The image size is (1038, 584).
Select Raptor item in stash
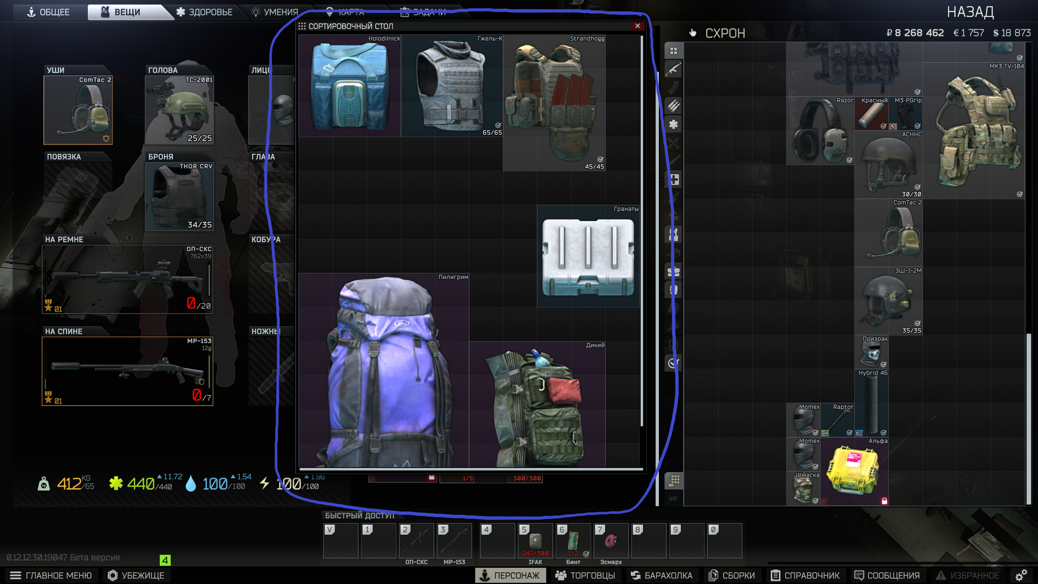(x=838, y=420)
